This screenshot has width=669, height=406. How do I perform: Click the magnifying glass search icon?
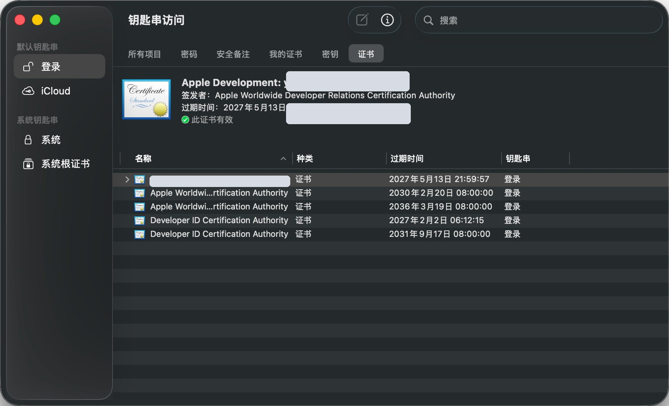tap(428, 20)
